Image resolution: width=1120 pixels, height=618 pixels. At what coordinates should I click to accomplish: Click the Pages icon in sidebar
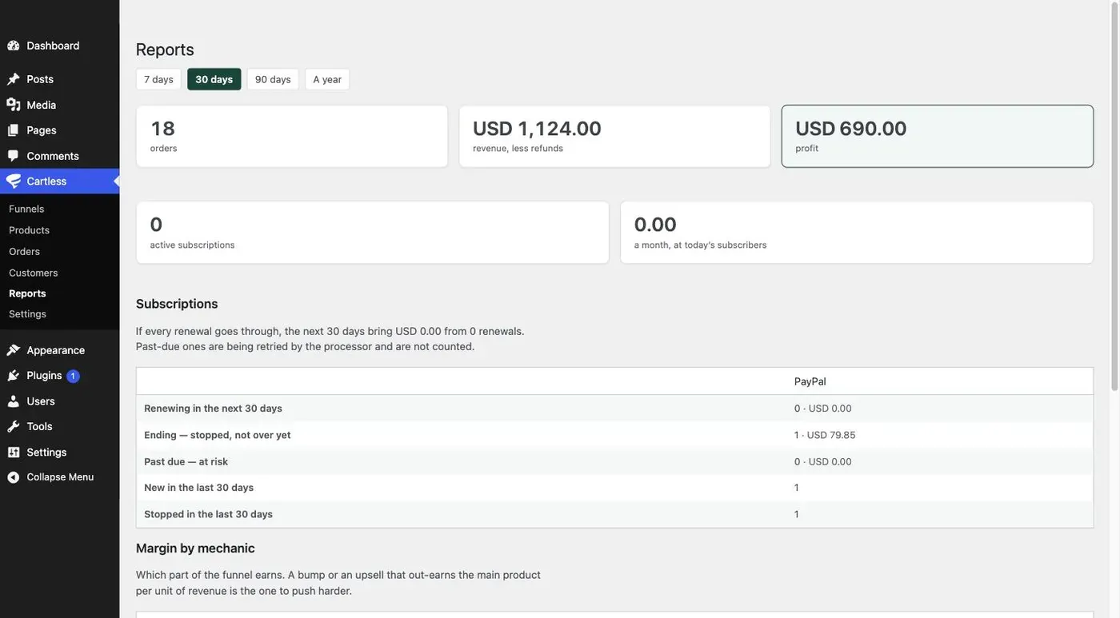click(x=14, y=130)
